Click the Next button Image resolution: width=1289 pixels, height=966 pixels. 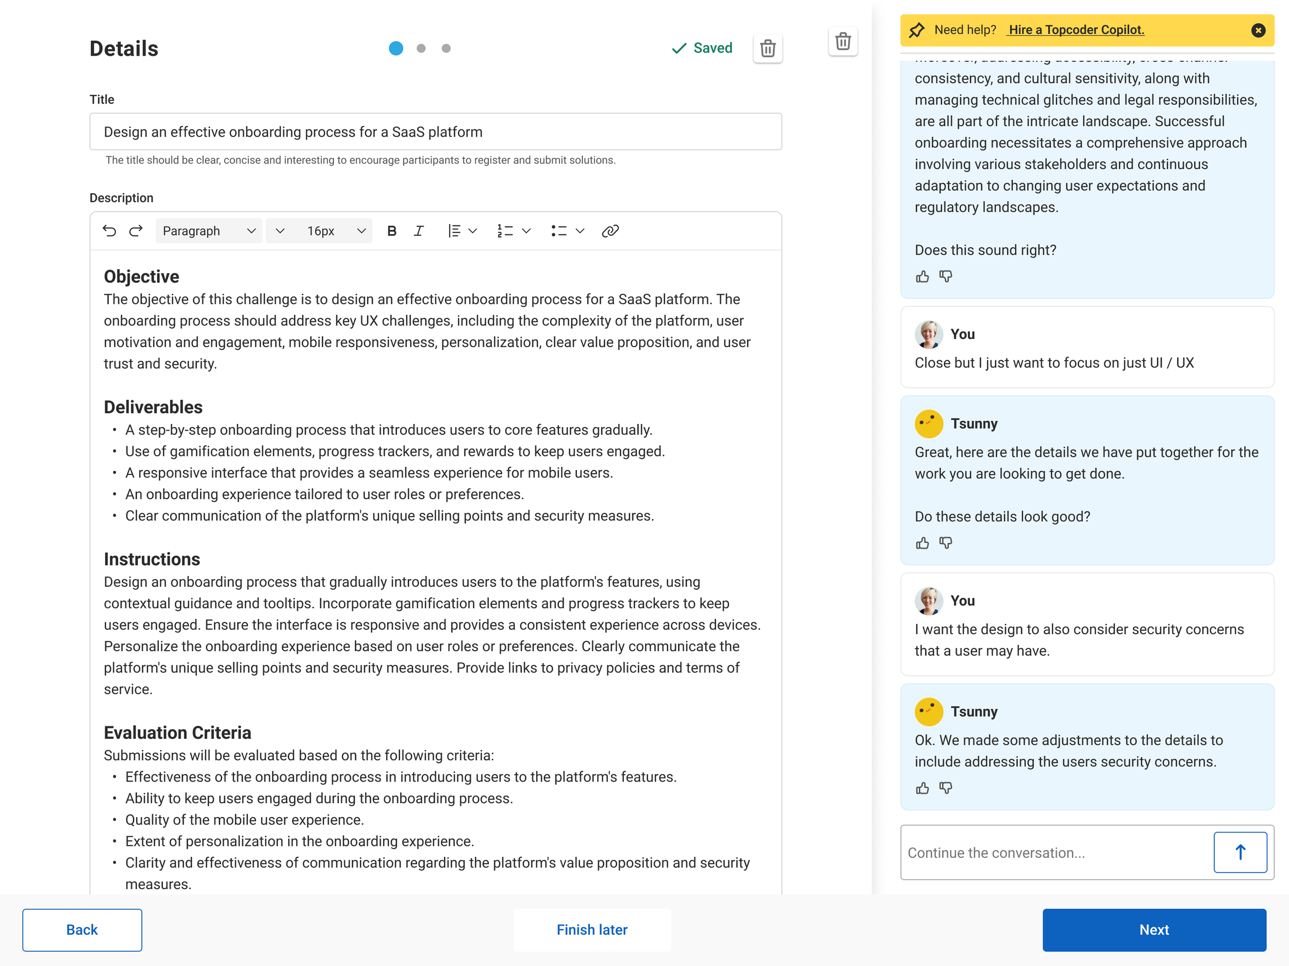[1154, 929]
